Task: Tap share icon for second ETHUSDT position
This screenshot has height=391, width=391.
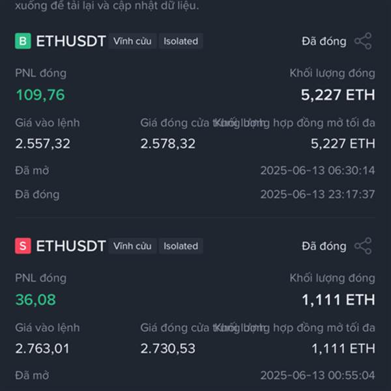Action: pyautogui.click(x=363, y=246)
